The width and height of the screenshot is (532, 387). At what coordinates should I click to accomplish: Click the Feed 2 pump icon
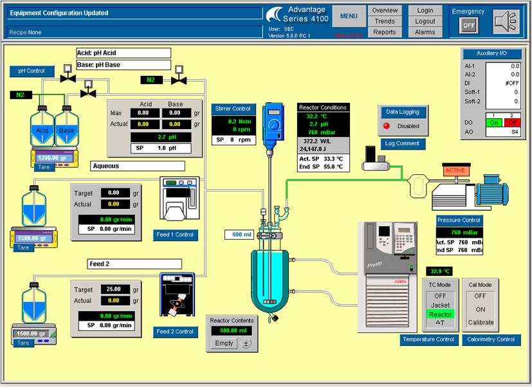click(178, 294)
